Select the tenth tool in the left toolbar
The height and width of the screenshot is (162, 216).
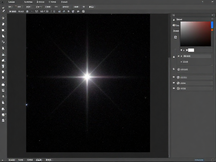click(x=3, y=72)
